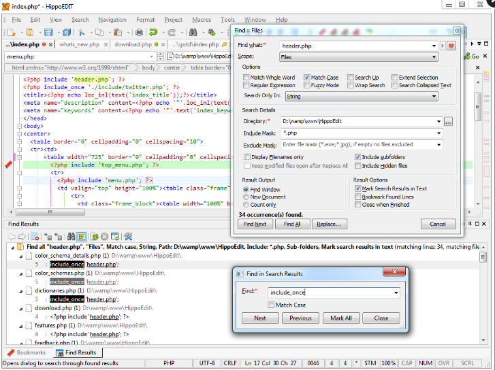Click the Redo arrow toolbar icon

click(x=172, y=33)
